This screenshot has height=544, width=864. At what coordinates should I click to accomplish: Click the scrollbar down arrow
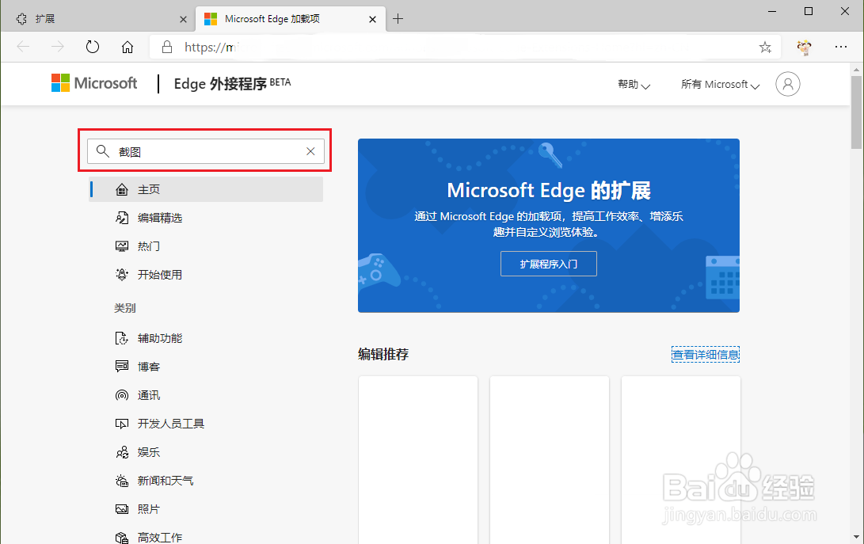click(x=856, y=537)
